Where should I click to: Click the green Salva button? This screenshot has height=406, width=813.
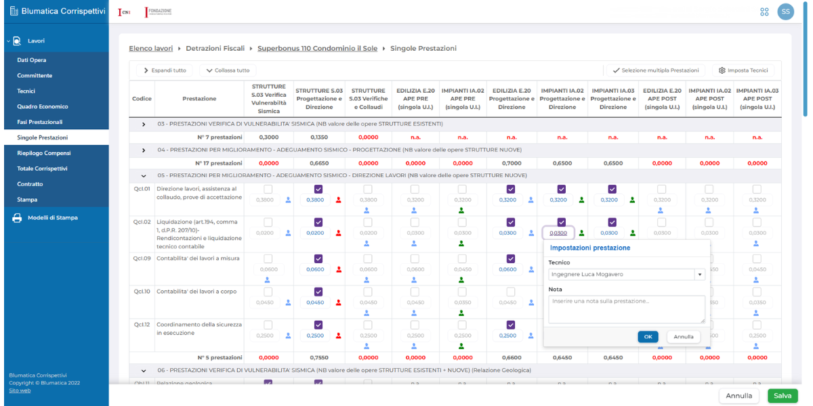(x=782, y=396)
